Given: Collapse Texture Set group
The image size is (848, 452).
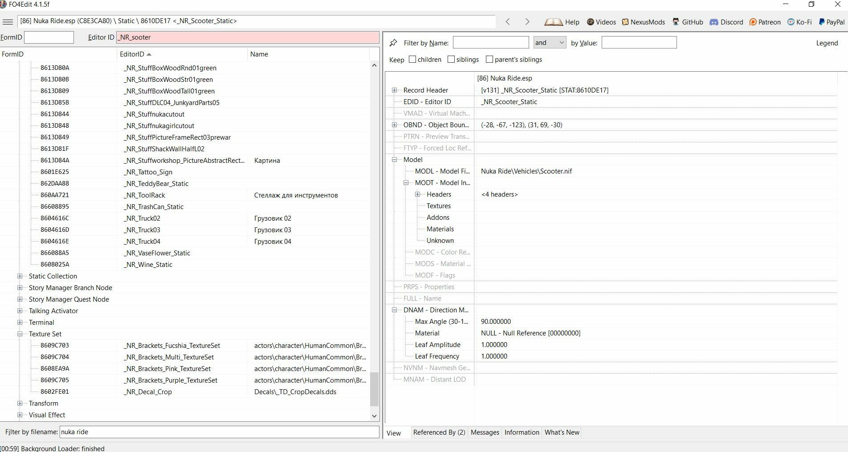Looking at the screenshot, I should pyautogui.click(x=20, y=334).
